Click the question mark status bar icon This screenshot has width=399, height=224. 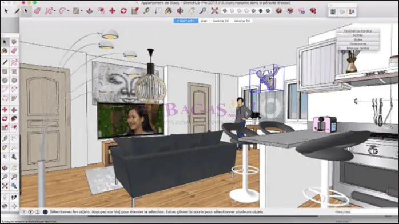23,212
